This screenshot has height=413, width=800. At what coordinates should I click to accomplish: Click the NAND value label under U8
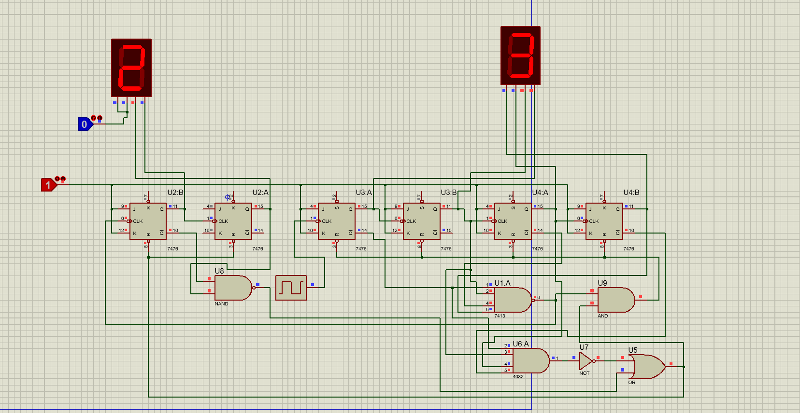(x=221, y=304)
